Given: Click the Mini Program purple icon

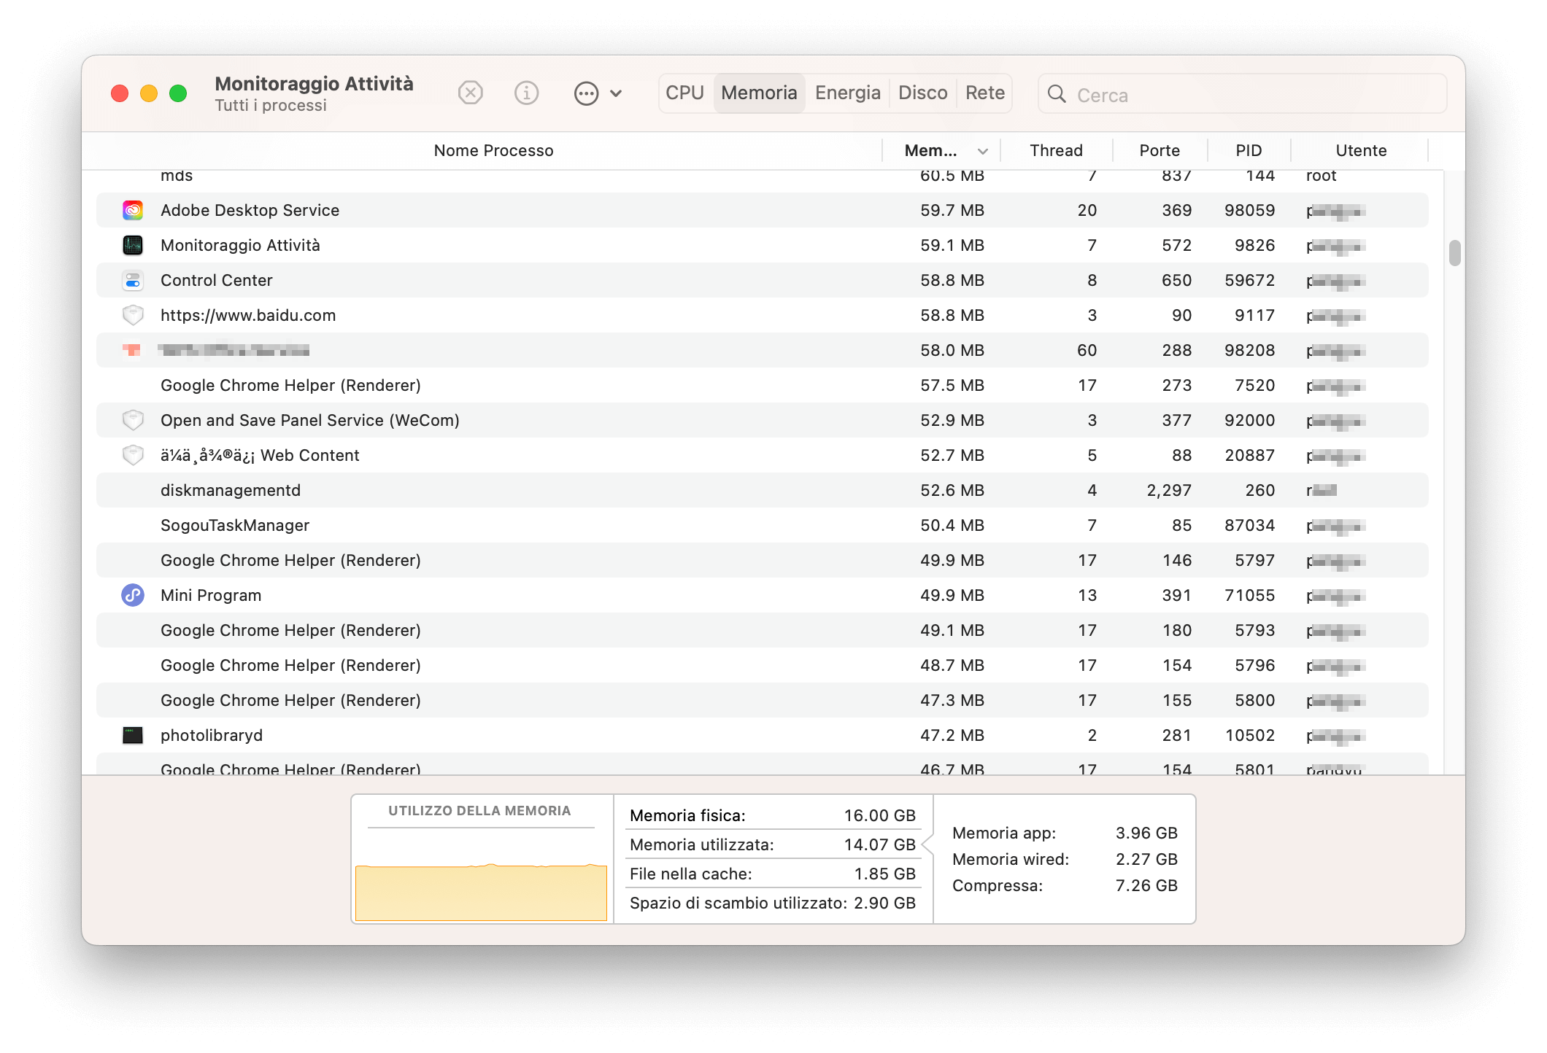Looking at the screenshot, I should [x=133, y=595].
